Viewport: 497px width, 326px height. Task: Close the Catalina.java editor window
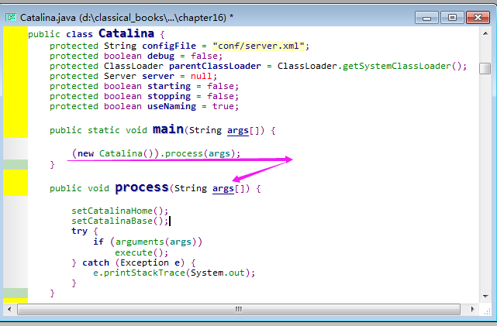click(478, 18)
